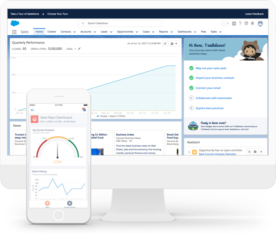The image size is (276, 234).
Task: Create new event from Assistant item
Action: [255, 152]
